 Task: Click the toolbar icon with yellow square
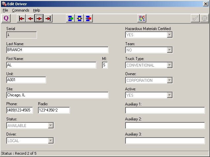point(80,18)
